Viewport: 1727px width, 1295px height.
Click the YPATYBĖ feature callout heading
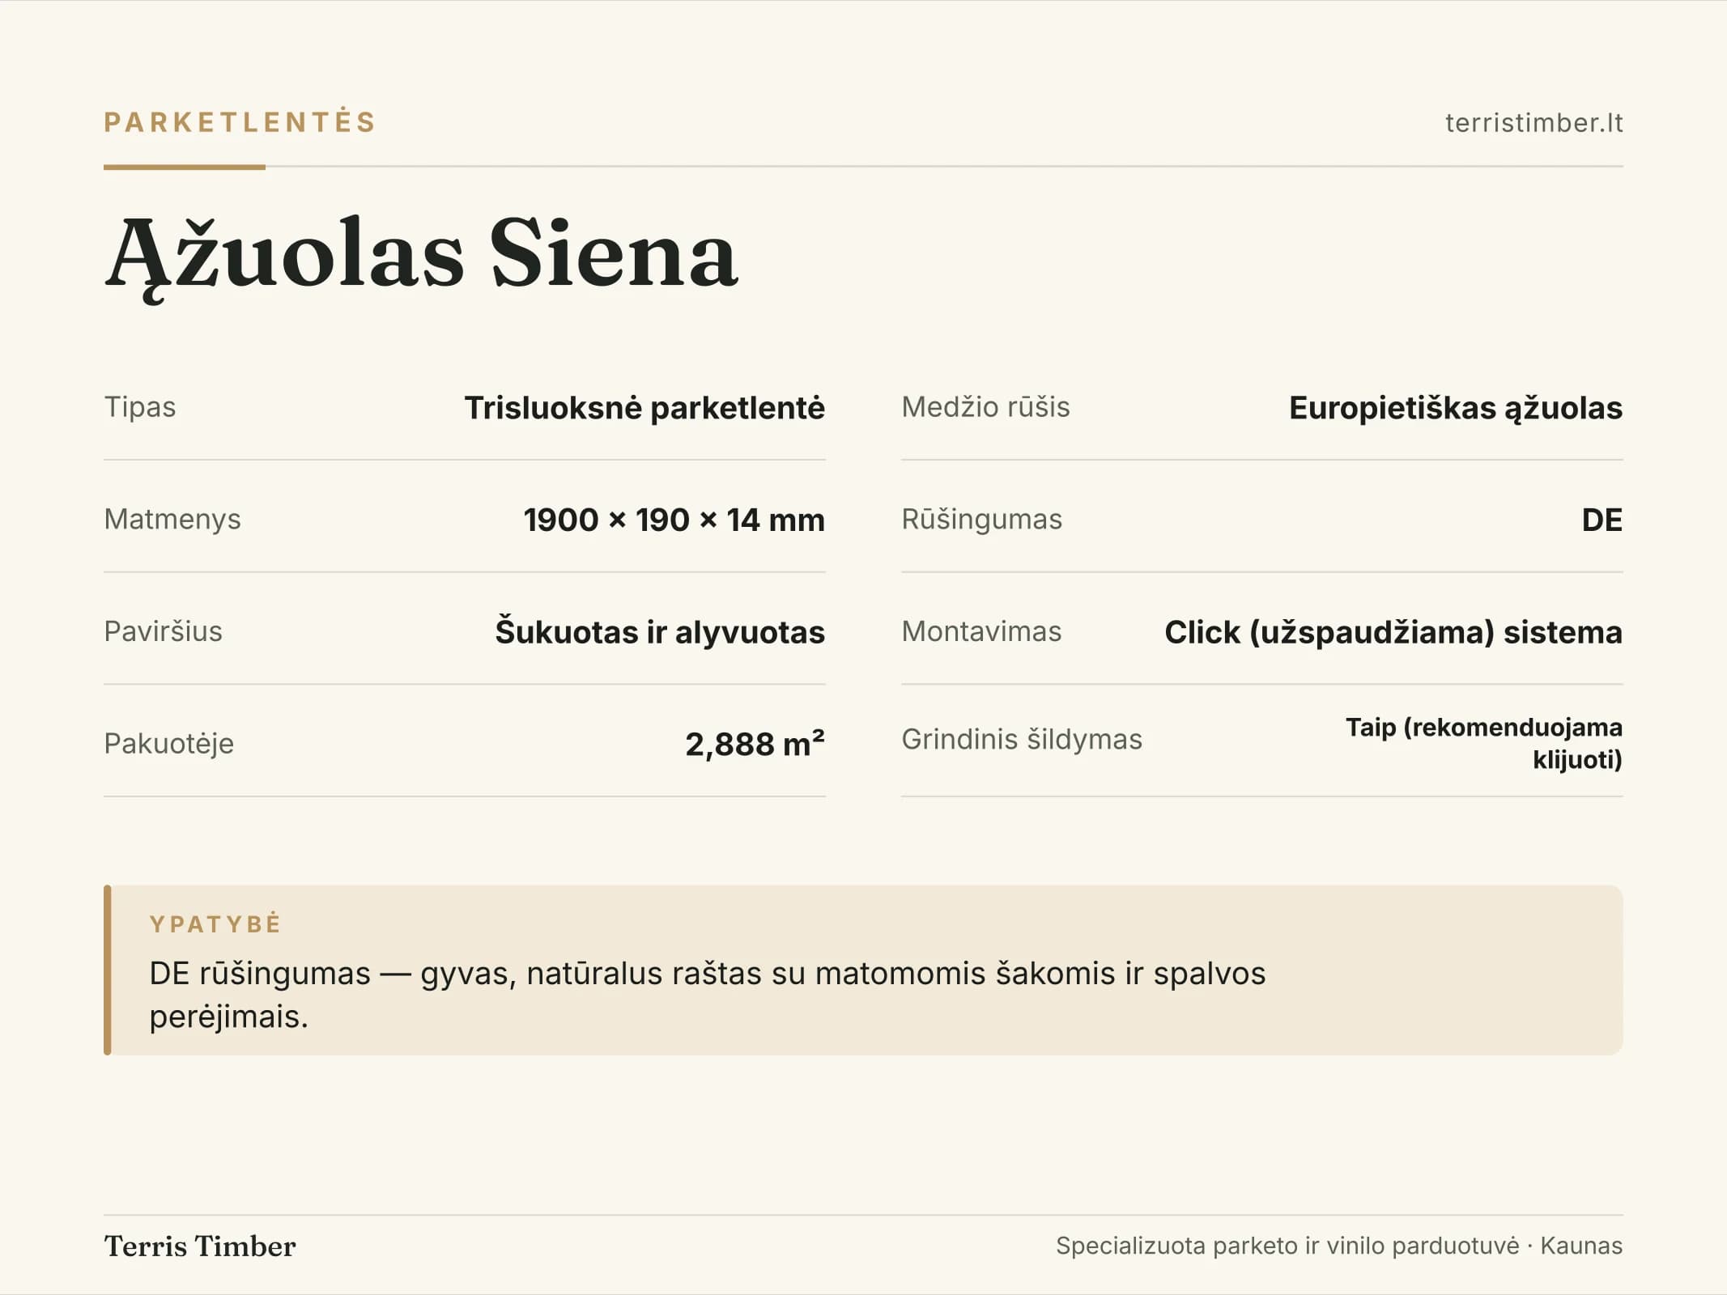[x=215, y=923]
